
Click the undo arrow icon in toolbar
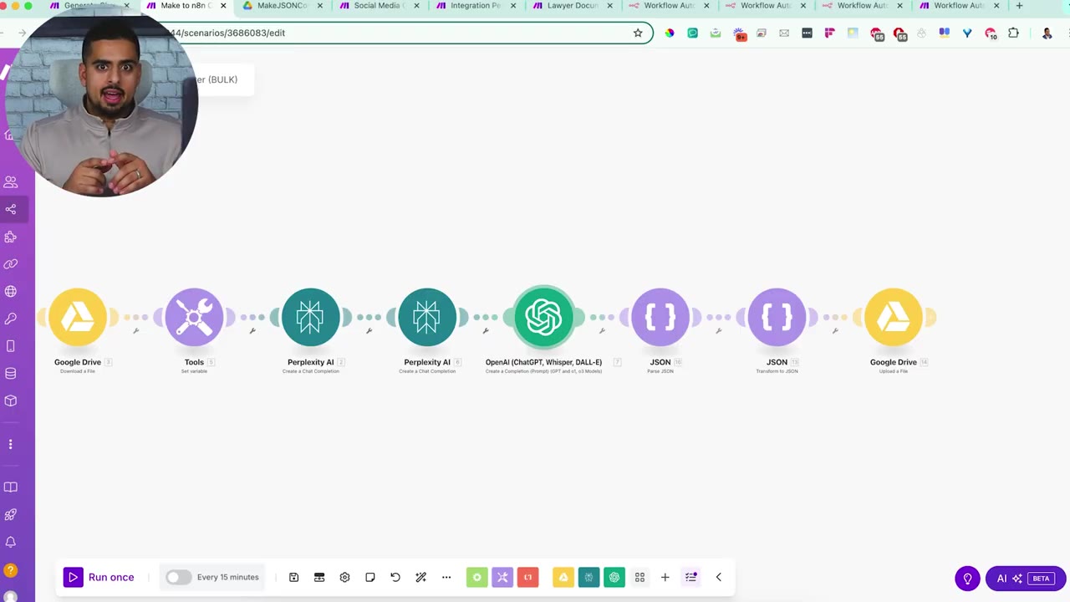[x=395, y=577]
